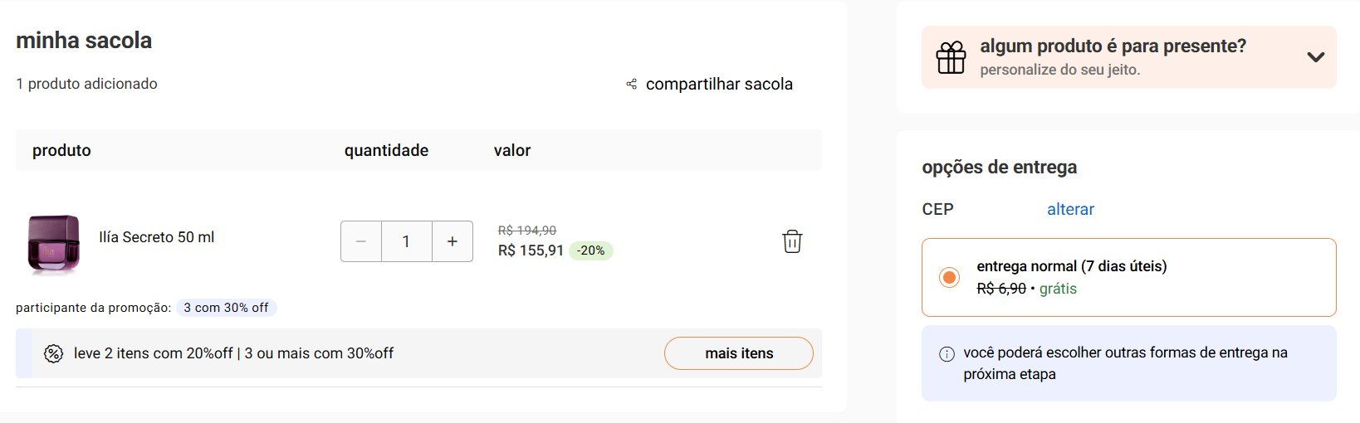The width and height of the screenshot is (1360, 423).
Task: Select the entrega normal radio button
Action: tap(949, 277)
